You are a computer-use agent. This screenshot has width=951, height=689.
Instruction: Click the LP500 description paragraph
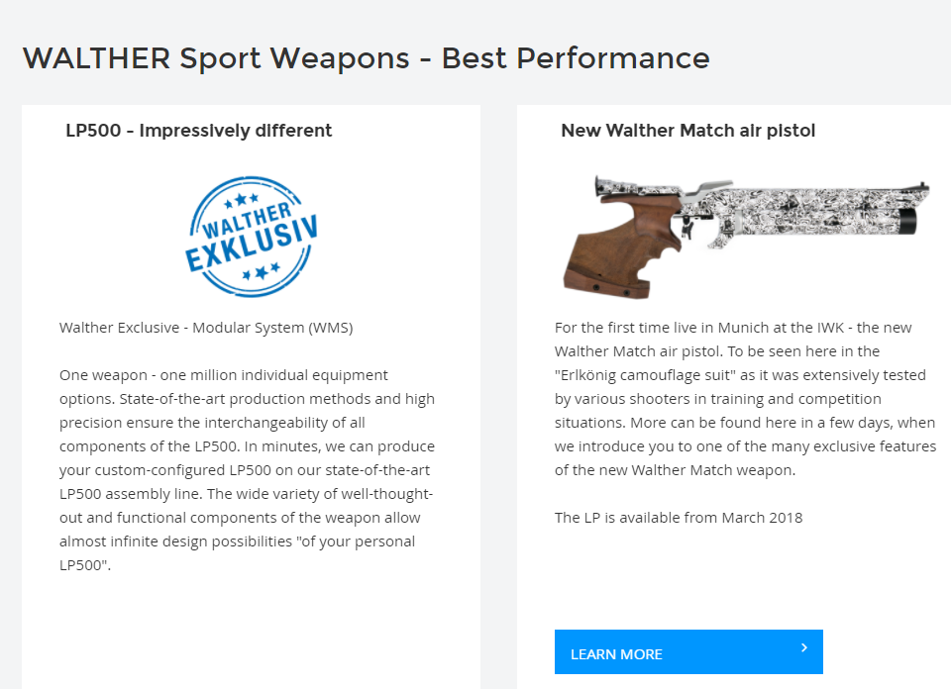(247, 470)
